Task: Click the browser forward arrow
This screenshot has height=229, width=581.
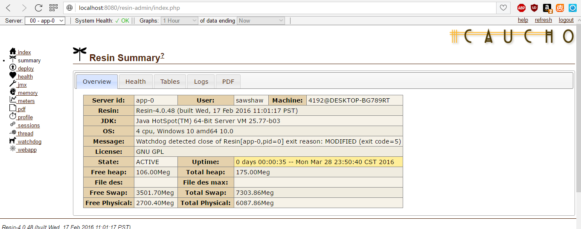Action: click(24, 8)
